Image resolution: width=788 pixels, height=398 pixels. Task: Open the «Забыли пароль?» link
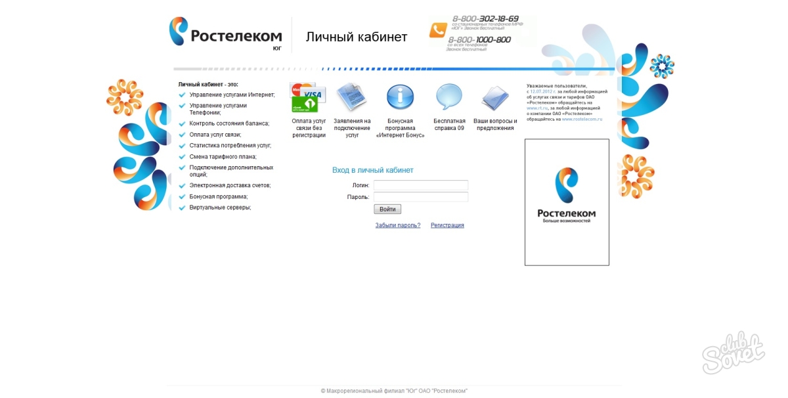point(397,225)
